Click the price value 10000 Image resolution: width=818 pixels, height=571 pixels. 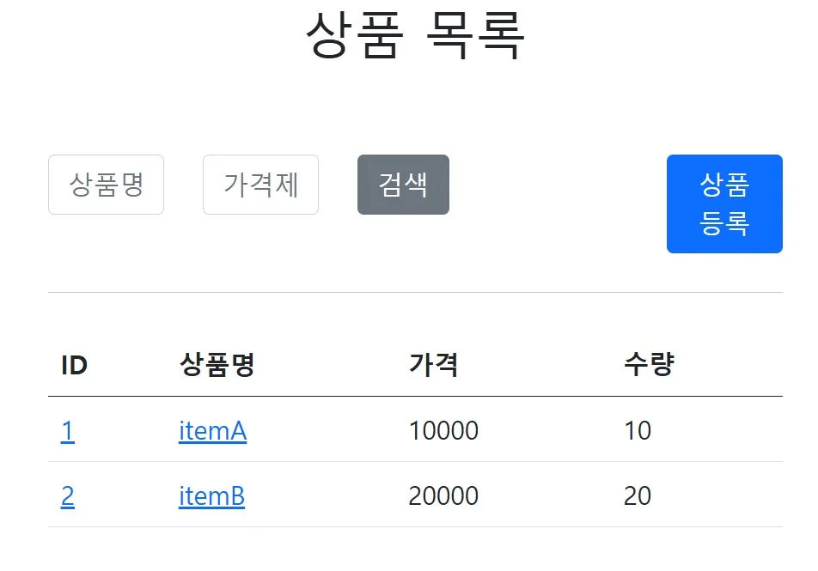(x=443, y=430)
